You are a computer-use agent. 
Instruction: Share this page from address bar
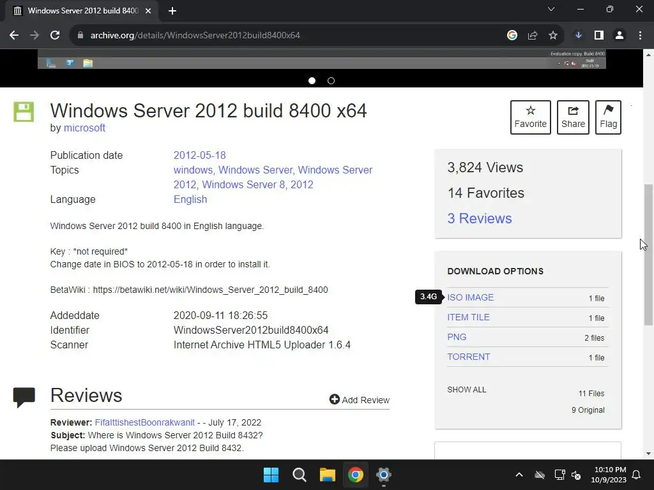tap(533, 36)
